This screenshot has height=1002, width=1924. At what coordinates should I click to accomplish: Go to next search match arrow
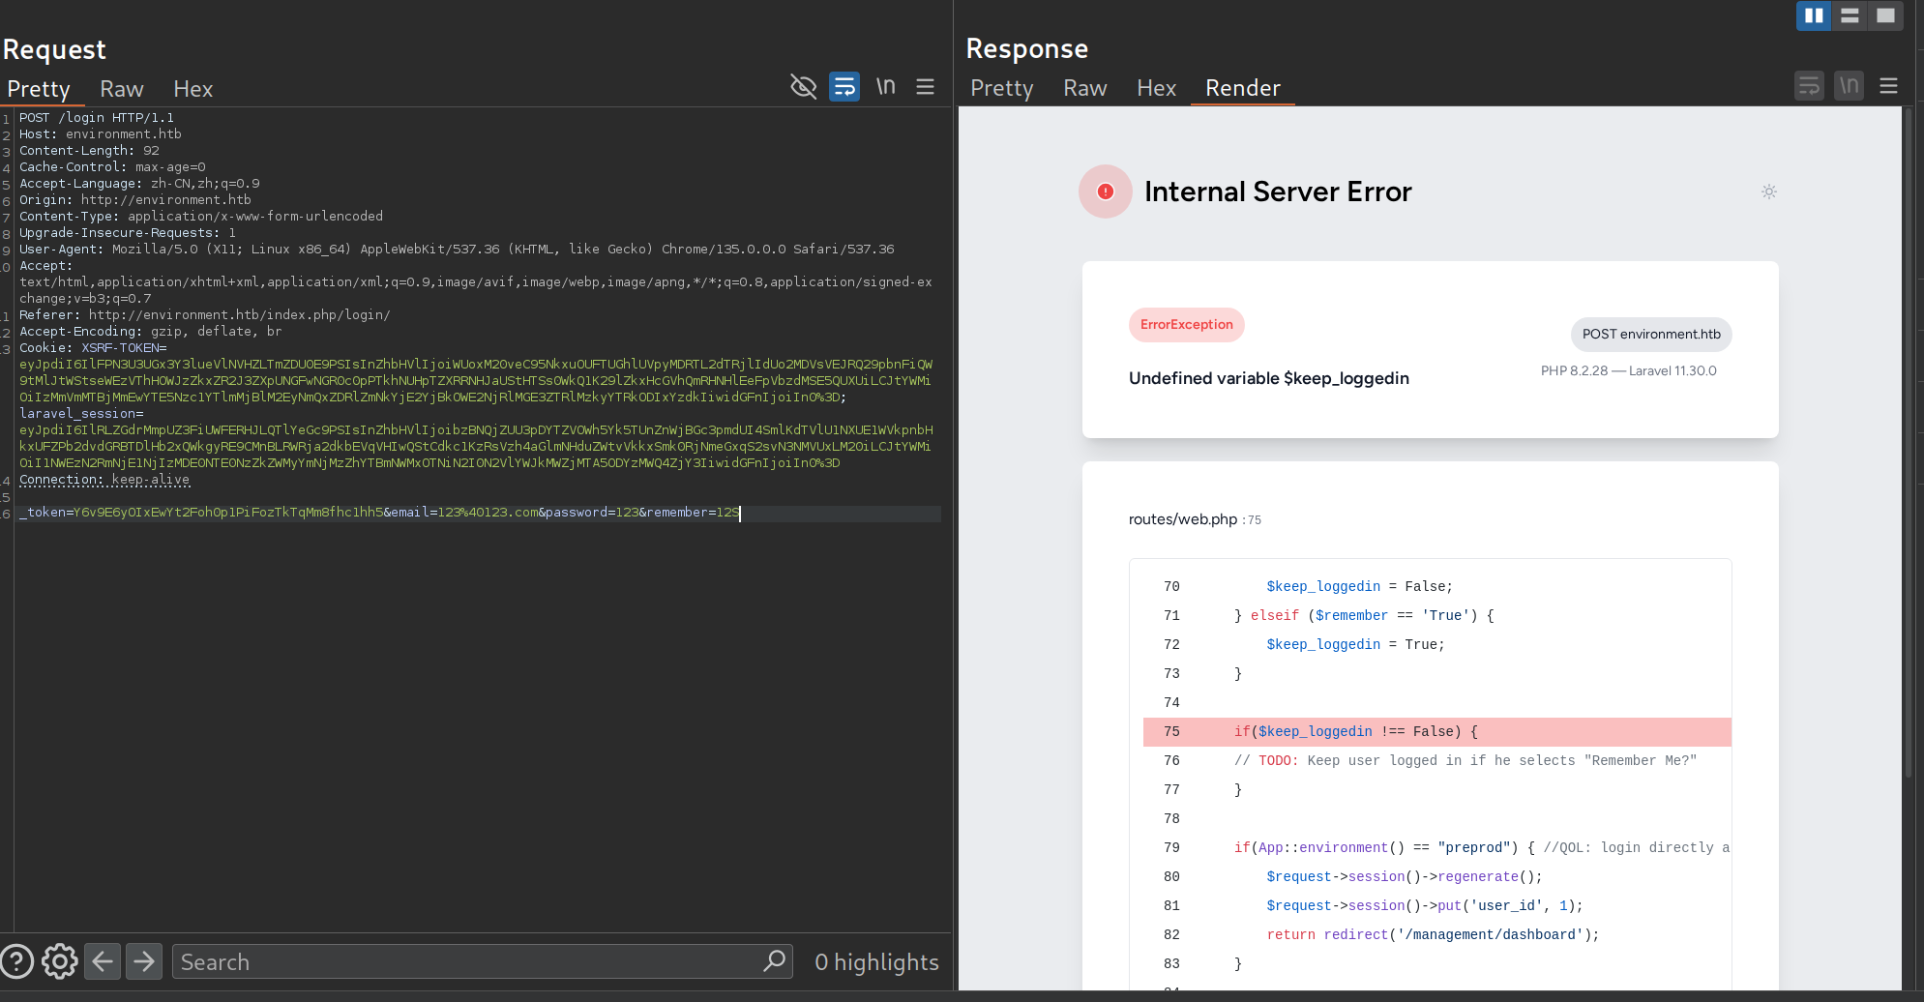[144, 961]
